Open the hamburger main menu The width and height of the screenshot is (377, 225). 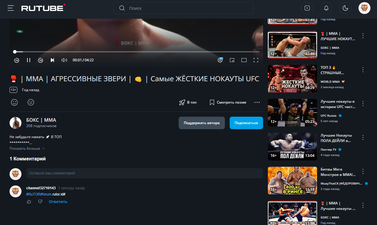pos(11,8)
